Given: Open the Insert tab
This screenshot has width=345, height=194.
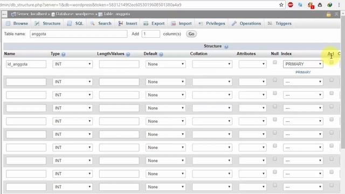Looking at the screenshot, I should (x=128, y=23).
